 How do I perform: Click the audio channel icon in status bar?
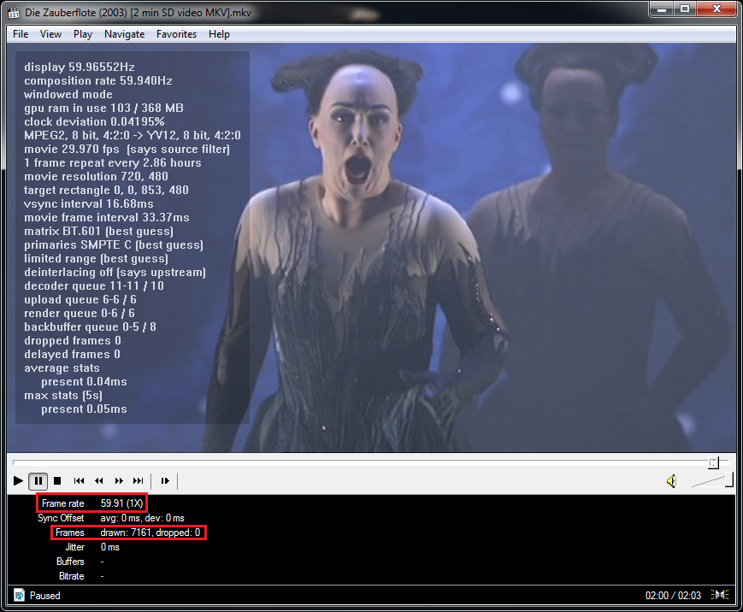720,594
